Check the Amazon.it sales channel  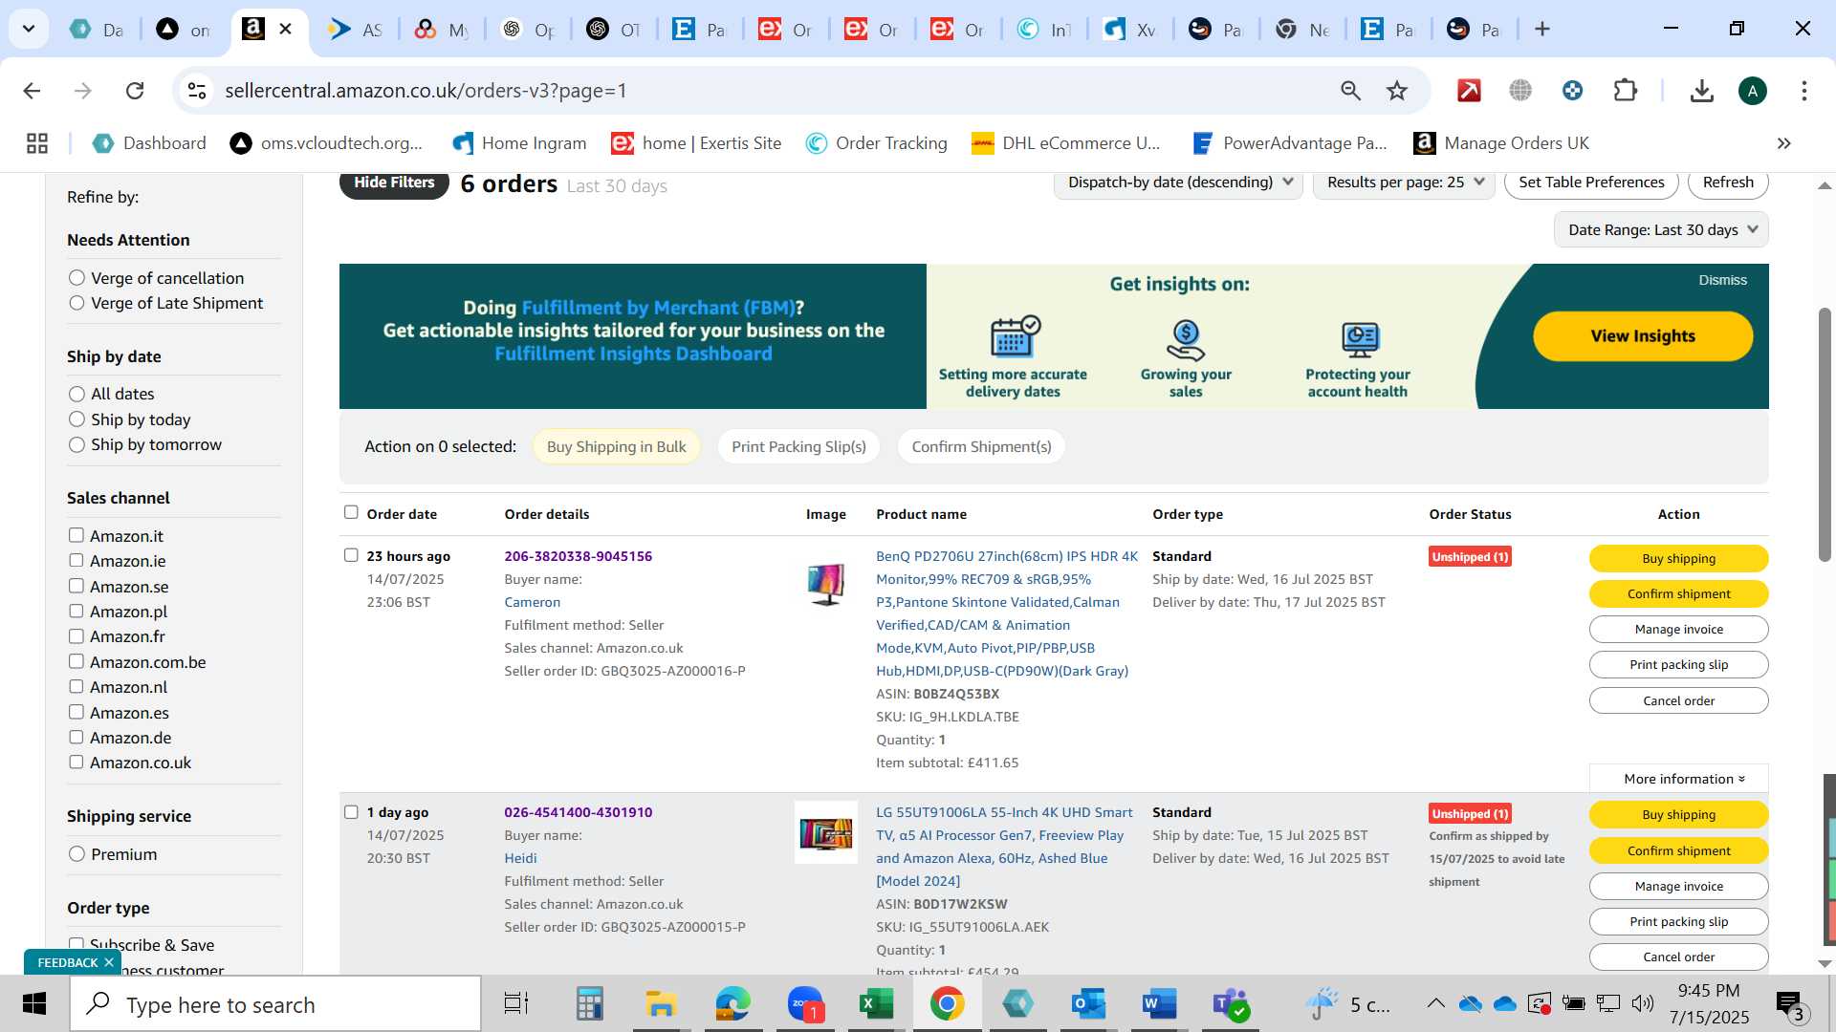click(x=76, y=535)
